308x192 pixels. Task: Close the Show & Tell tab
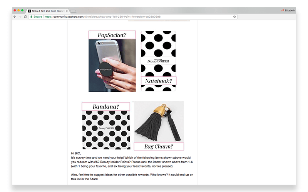(67, 11)
